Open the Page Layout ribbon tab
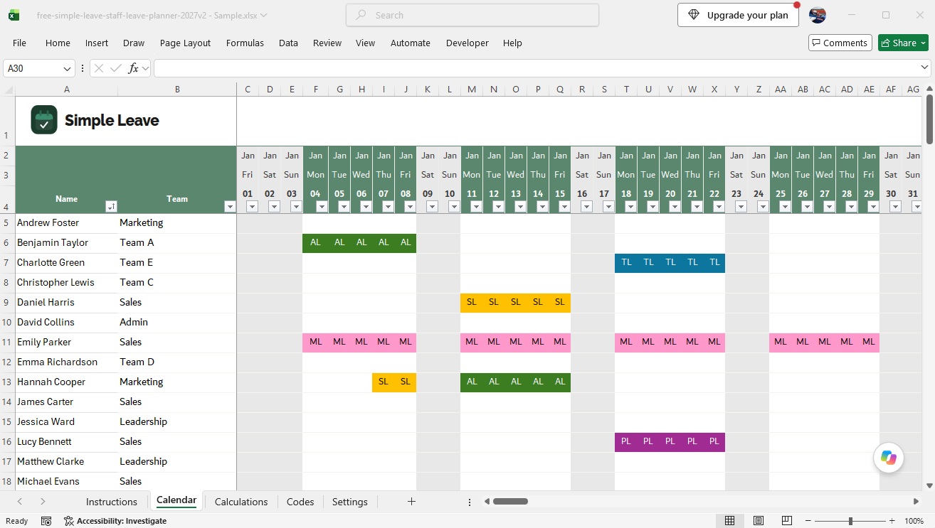935x528 pixels. tap(185, 43)
